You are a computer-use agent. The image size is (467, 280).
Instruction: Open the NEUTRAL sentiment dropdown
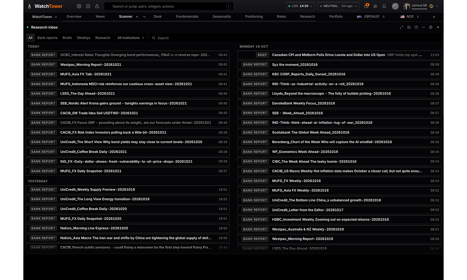click(x=338, y=6)
